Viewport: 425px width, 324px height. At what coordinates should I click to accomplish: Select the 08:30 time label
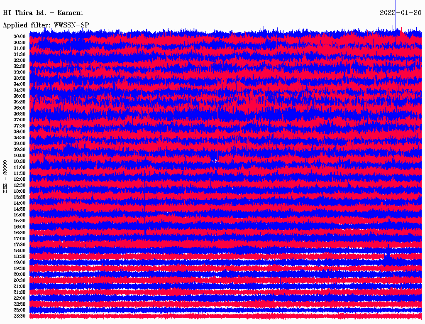[x=20, y=137]
